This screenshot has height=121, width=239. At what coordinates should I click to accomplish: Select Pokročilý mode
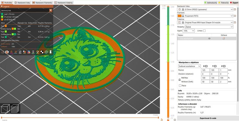point(224,3)
